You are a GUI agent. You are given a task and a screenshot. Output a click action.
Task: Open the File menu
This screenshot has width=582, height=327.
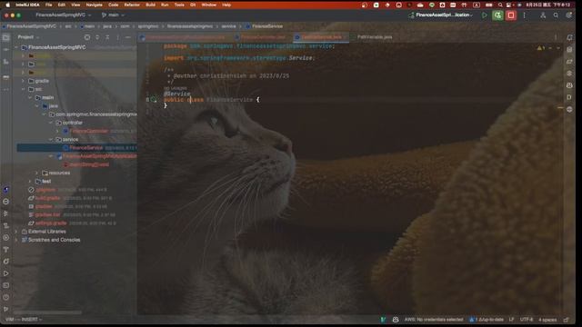click(48, 5)
